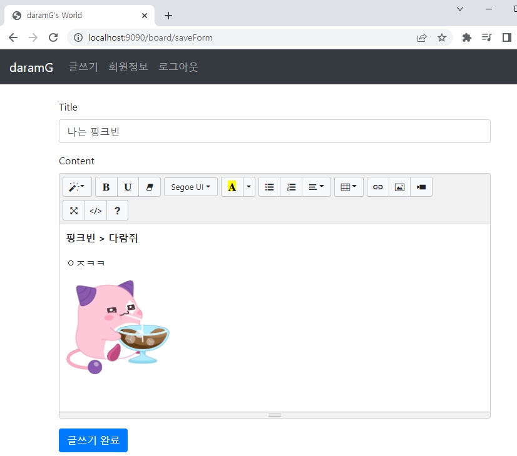Open the tab search chevron

pos(460,9)
